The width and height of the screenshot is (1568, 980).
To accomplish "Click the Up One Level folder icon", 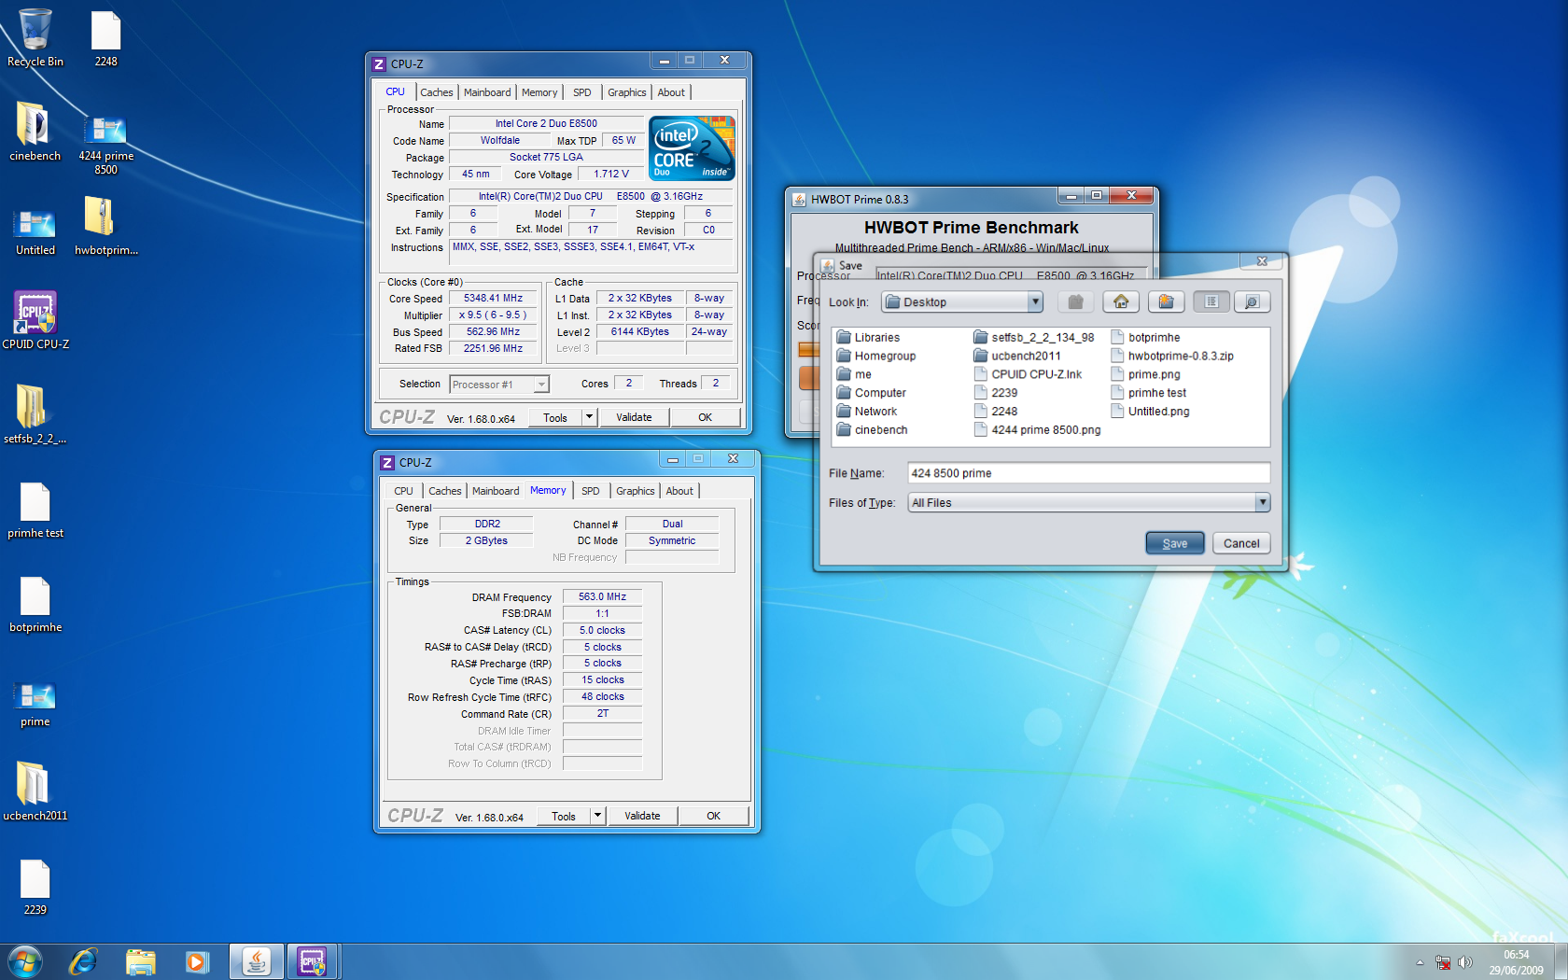I will [x=1075, y=301].
